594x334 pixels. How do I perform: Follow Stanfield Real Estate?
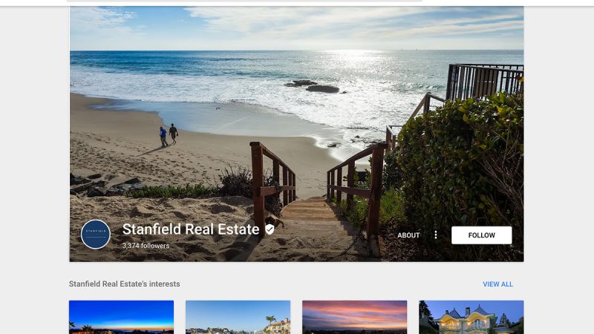(481, 235)
